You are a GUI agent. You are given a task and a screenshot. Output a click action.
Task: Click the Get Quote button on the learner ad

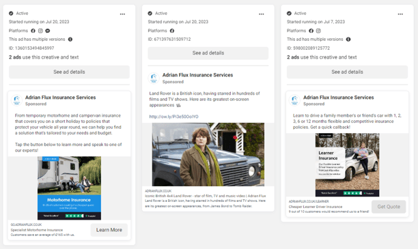coord(389,207)
